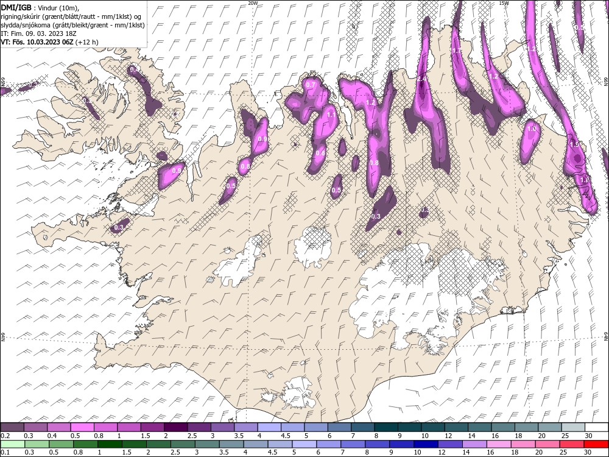The image size is (609, 457).
Task: Click the lavender 4 swatch on the upper scale
Action: tap(269, 427)
